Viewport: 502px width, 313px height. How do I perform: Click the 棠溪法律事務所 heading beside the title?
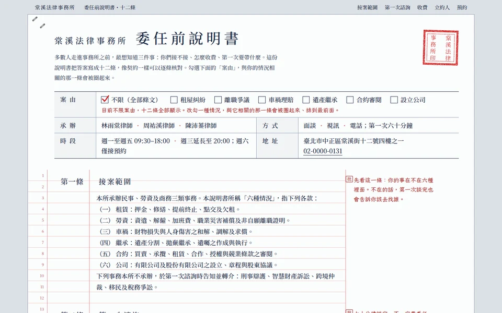click(x=90, y=41)
